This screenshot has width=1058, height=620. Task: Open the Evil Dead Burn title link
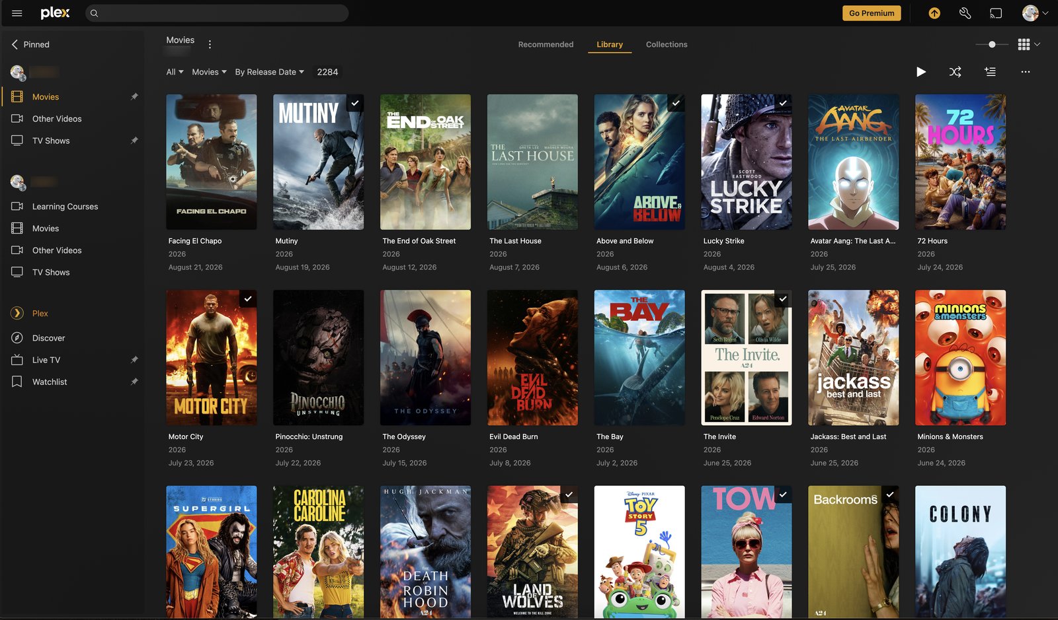(514, 436)
